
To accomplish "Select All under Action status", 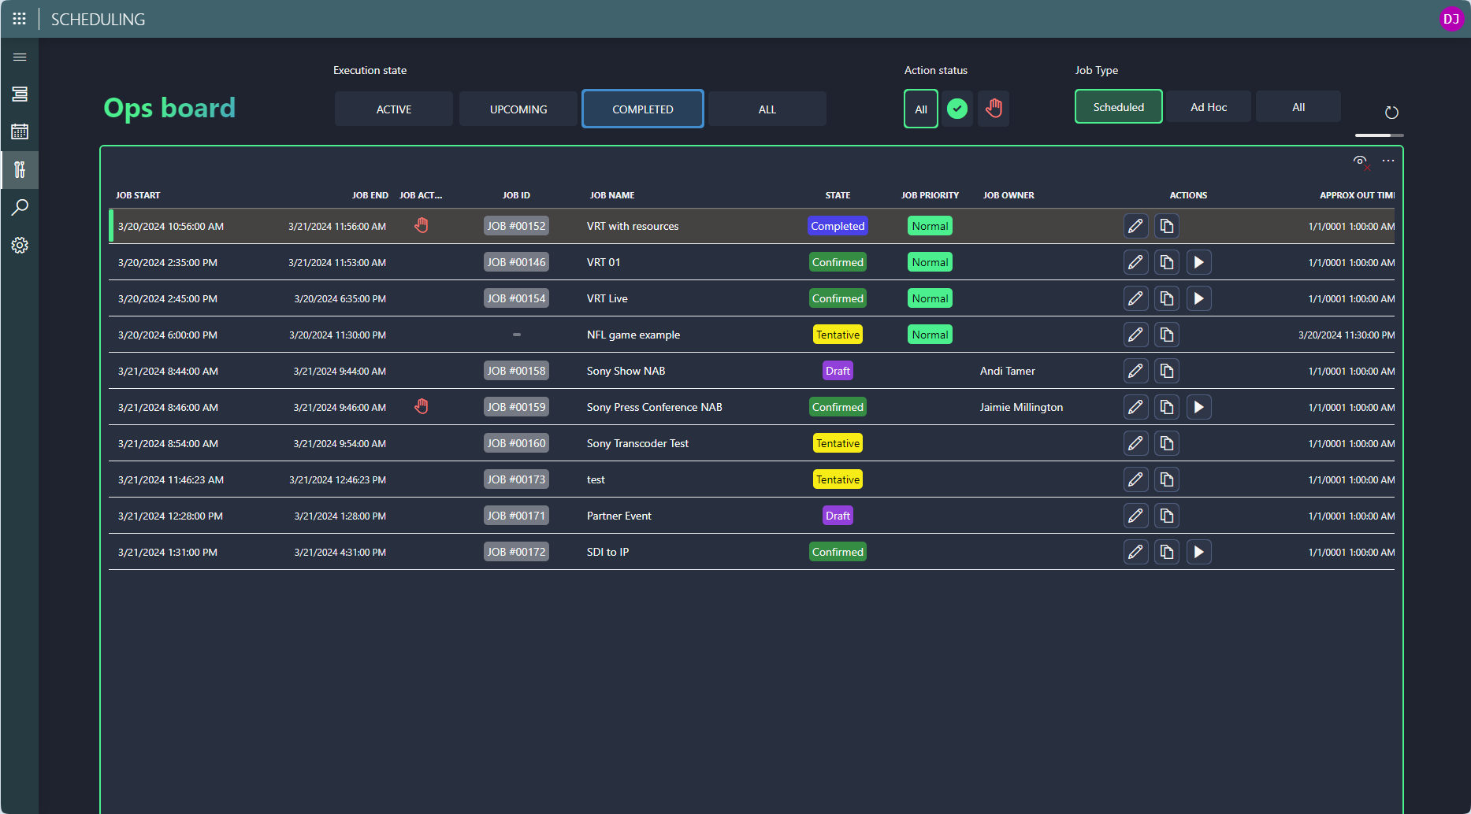I will tap(920, 109).
